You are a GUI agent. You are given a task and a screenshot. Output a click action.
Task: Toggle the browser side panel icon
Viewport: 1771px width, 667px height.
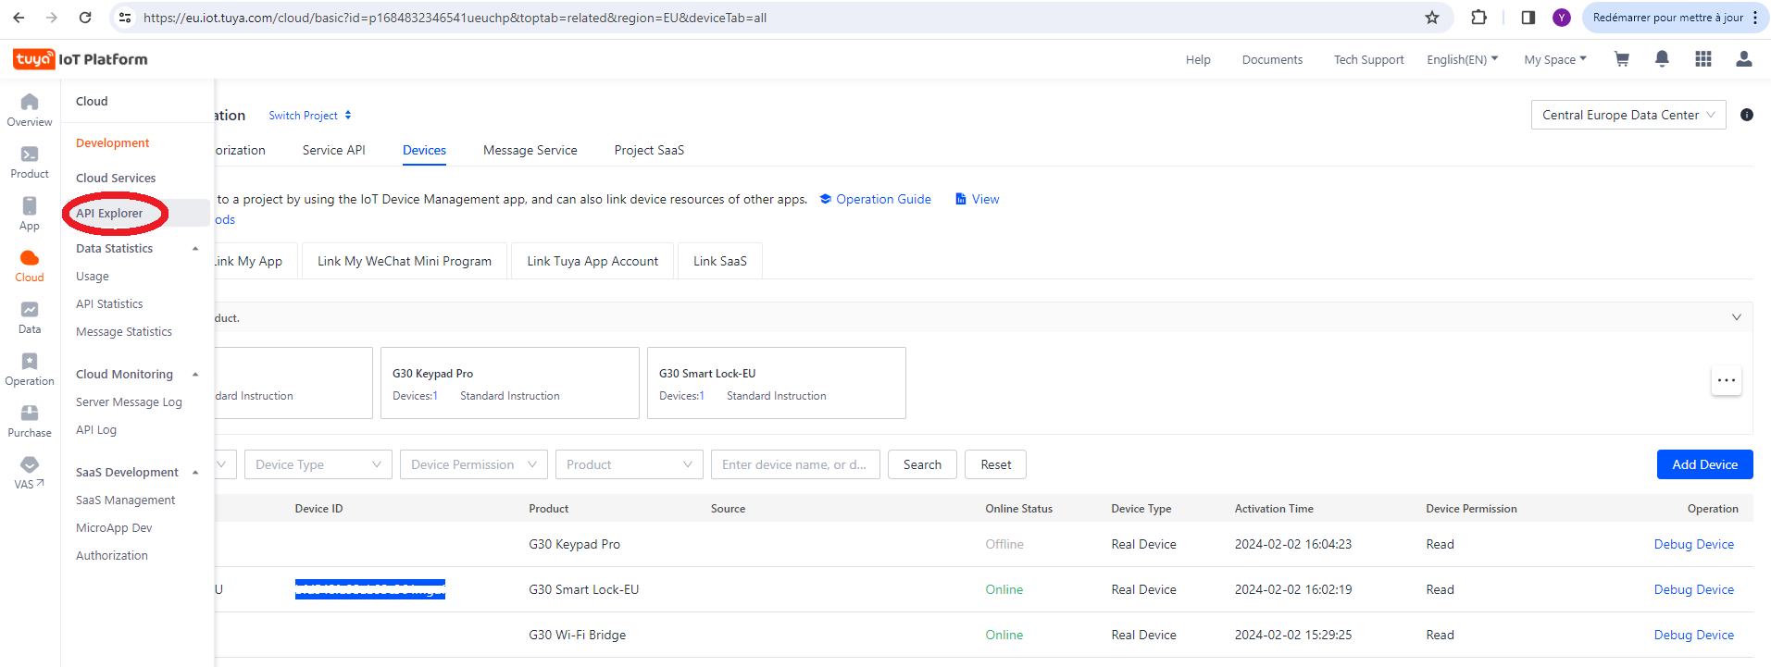coord(1528,18)
